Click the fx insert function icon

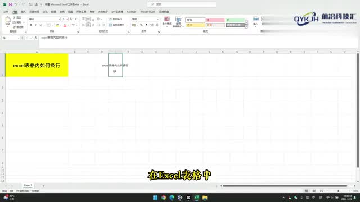[36, 38]
